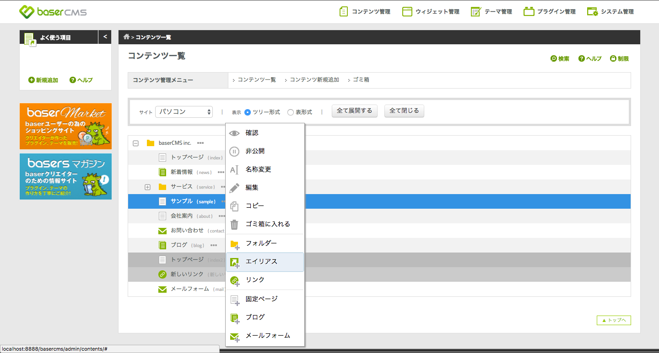Image resolution: width=659 pixels, height=353 pixels.
Task: Click the home icon in the breadcrumb bar
Action: coord(126,37)
